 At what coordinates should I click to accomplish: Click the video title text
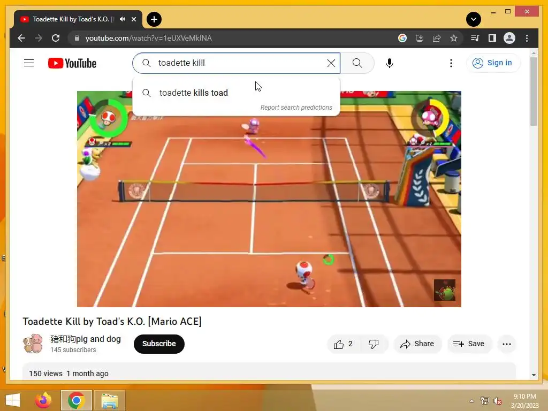coord(112,322)
